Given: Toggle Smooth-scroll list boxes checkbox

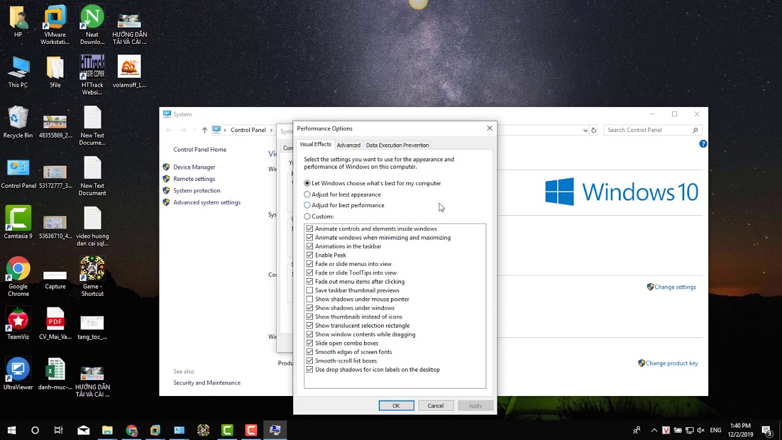Looking at the screenshot, I should pos(310,361).
